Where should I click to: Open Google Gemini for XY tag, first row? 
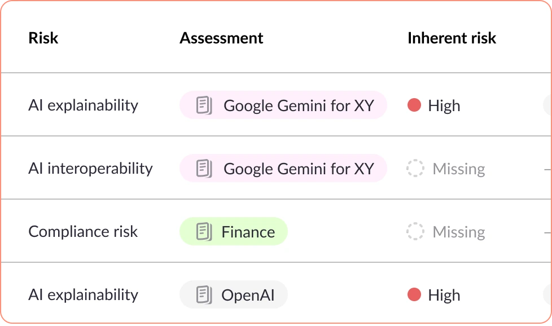[283, 105]
